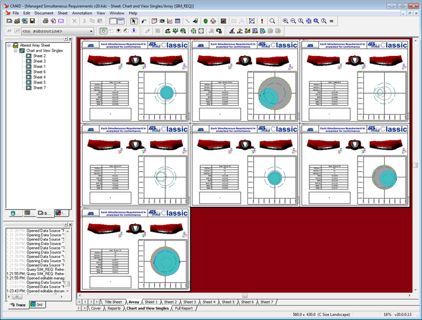The height and width of the screenshot is (320, 422).
Task: Select Sheet 6 in the tree
Action: 39,72
